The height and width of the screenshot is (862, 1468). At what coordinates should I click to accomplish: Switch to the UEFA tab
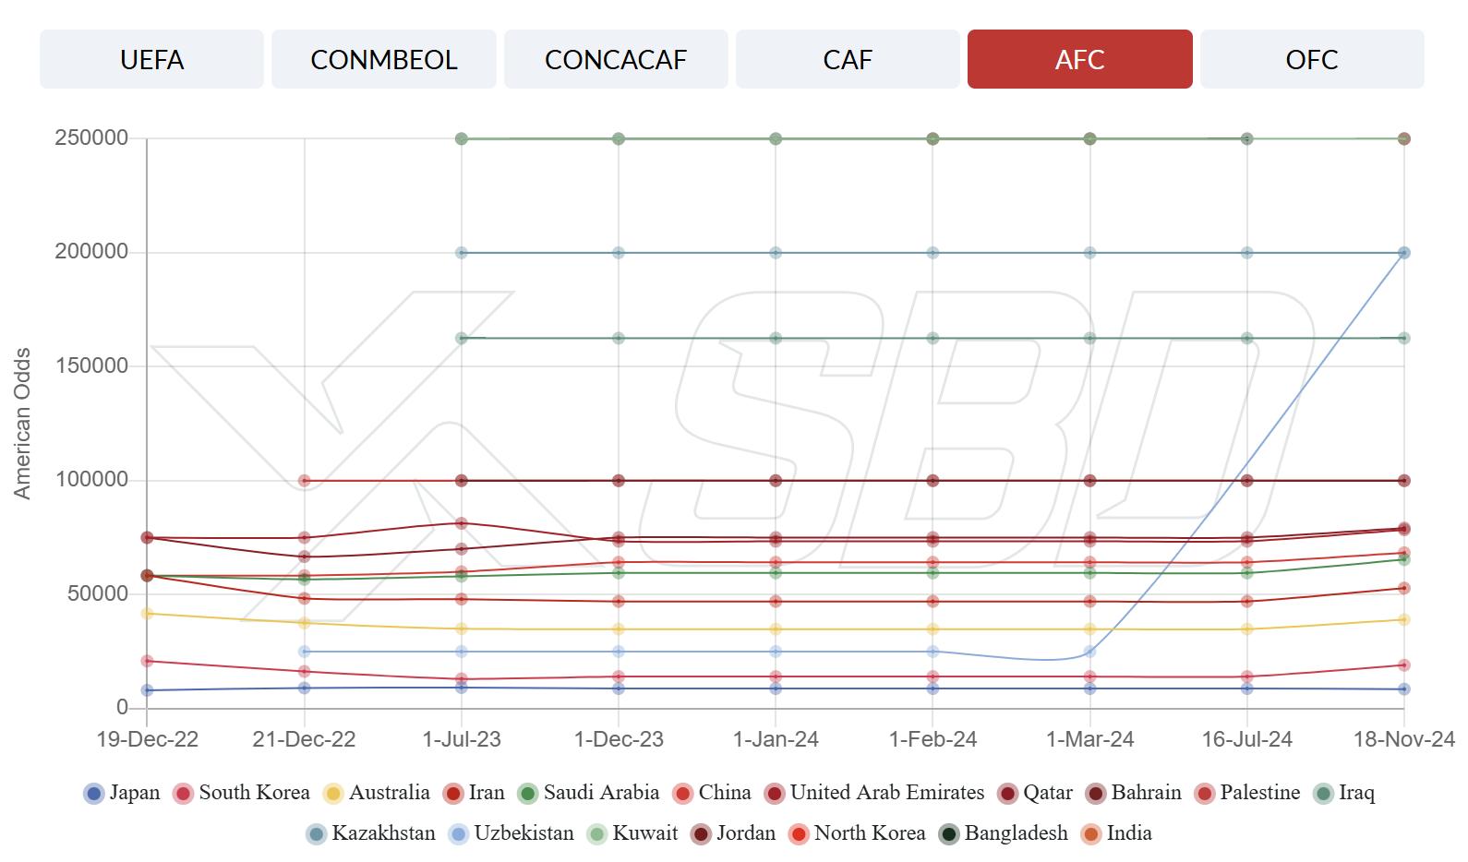(151, 60)
